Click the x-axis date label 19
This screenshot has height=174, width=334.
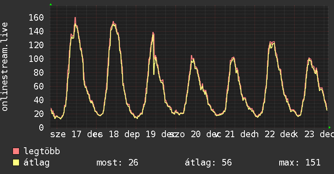[x=151, y=134]
